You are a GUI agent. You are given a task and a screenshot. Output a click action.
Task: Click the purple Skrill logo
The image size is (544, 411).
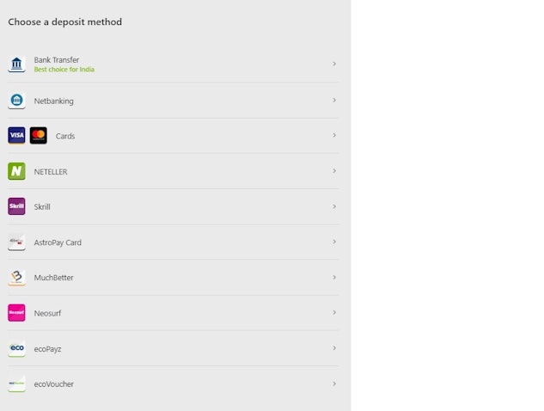pos(16,206)
